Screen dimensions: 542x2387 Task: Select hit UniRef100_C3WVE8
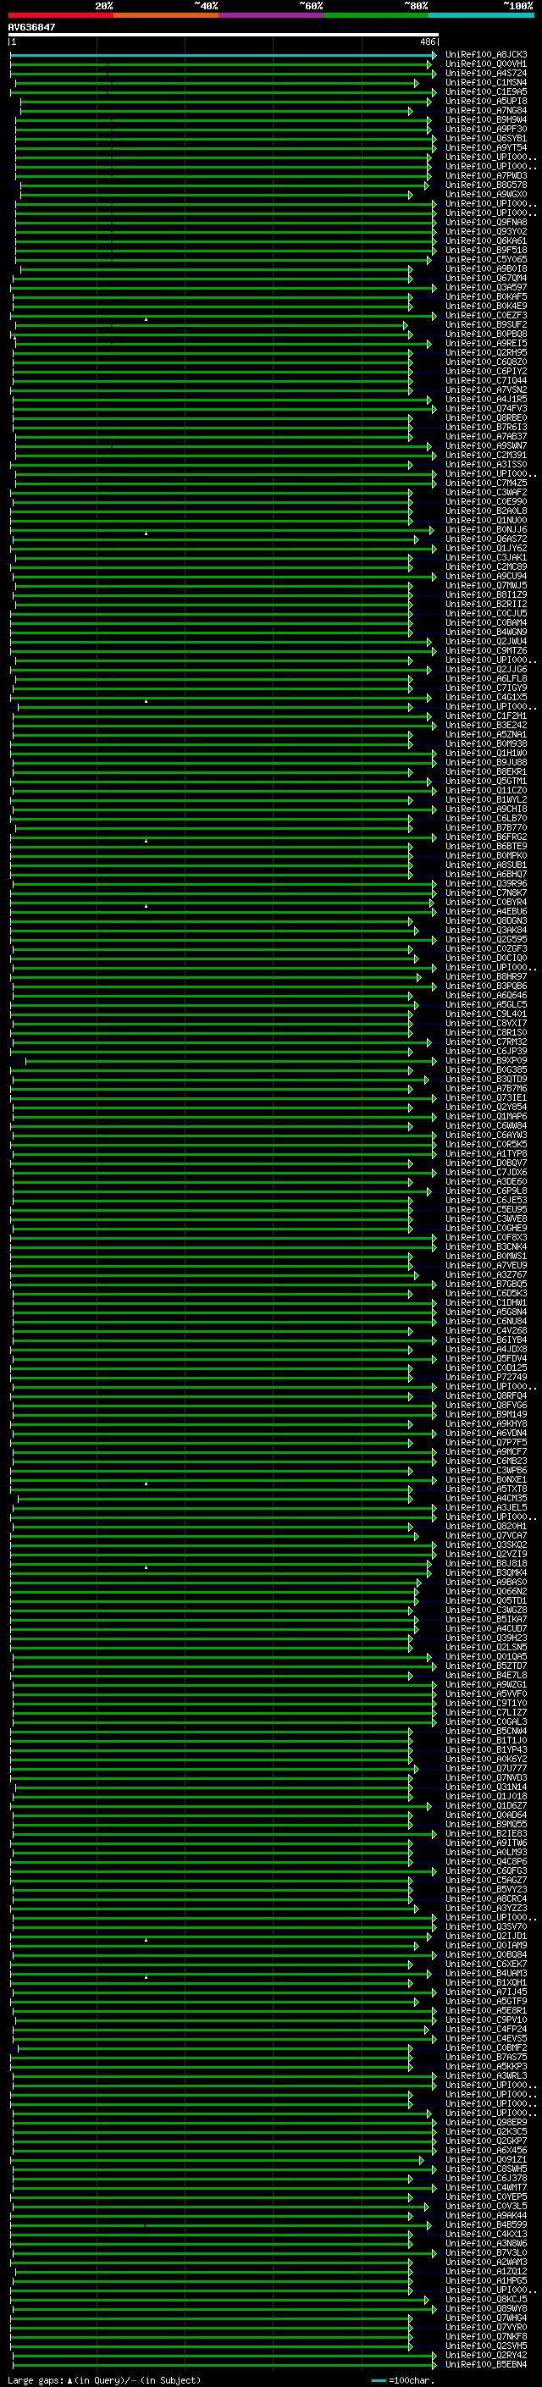[x=486, y=1218]
